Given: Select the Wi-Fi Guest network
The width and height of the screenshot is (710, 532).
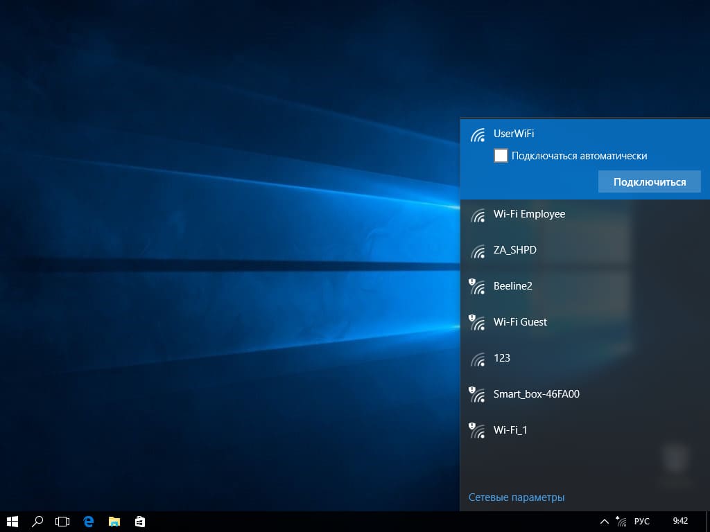Looking at the screenshot, I should click(x=520, y=322).
